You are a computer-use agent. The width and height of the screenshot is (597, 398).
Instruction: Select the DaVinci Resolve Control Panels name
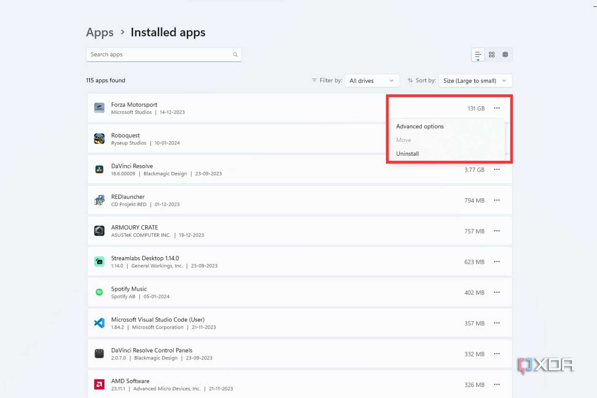[x=152, y=351]
